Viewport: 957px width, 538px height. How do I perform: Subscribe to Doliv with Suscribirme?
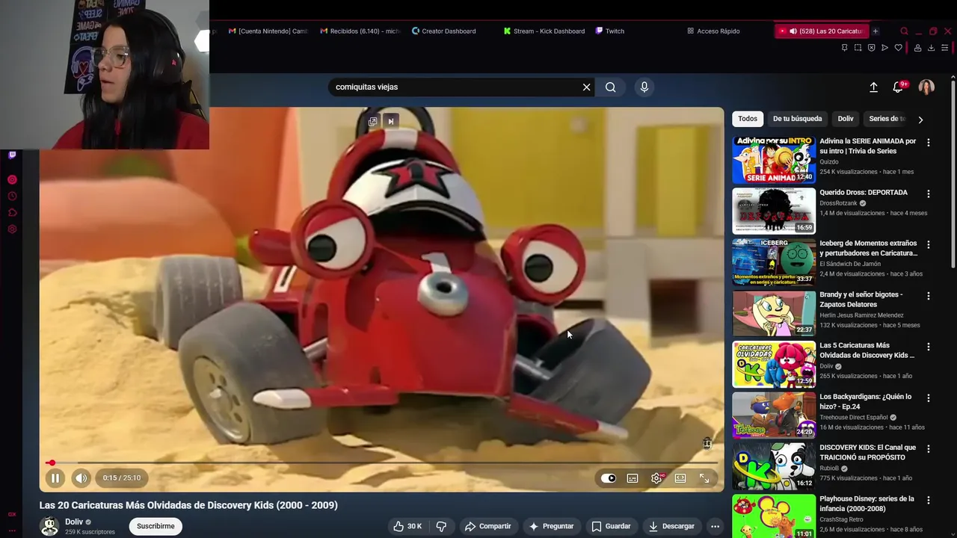click(x=156, y=526)
